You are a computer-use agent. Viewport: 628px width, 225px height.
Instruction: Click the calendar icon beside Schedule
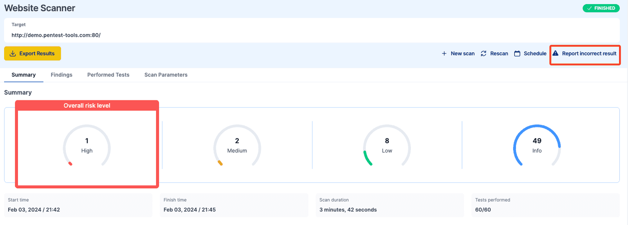click(x=517, y=53)
